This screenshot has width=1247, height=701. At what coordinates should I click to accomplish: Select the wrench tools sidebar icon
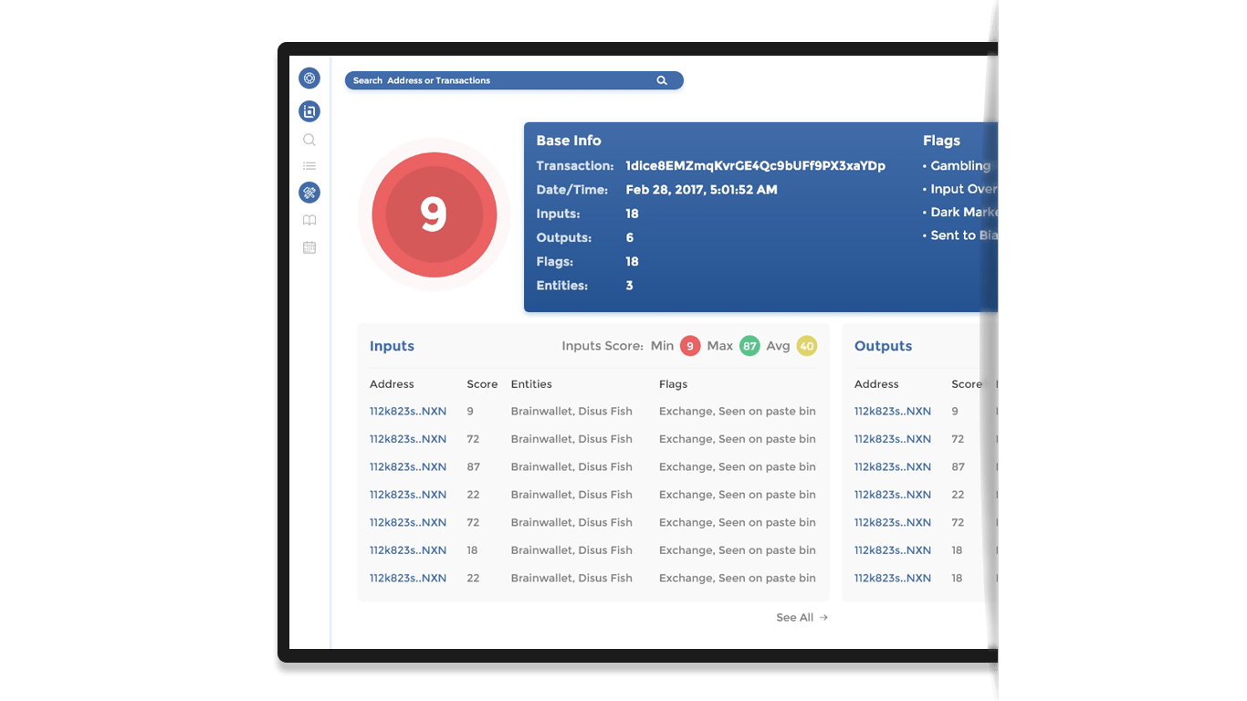pyautogui.click(x=309, y=193)
